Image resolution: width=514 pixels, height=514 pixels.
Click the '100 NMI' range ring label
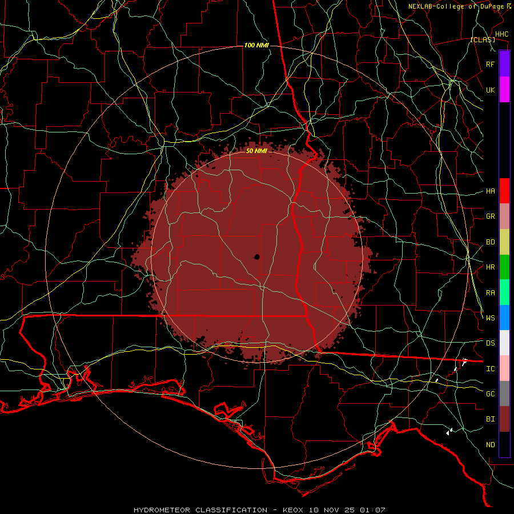256,45
